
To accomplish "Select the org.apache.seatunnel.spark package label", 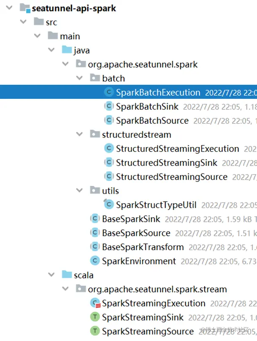I will coord(143,65).
